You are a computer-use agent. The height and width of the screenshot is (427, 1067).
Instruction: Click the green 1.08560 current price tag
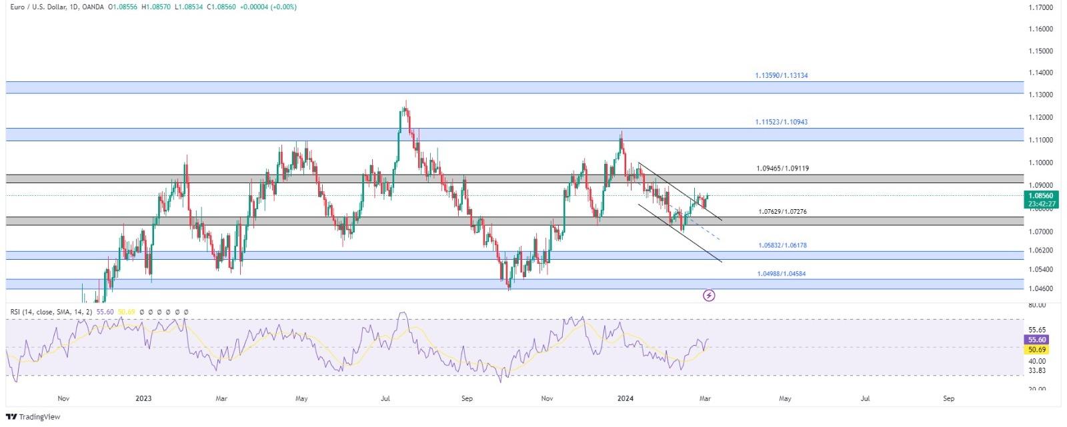pos(1042,196)
